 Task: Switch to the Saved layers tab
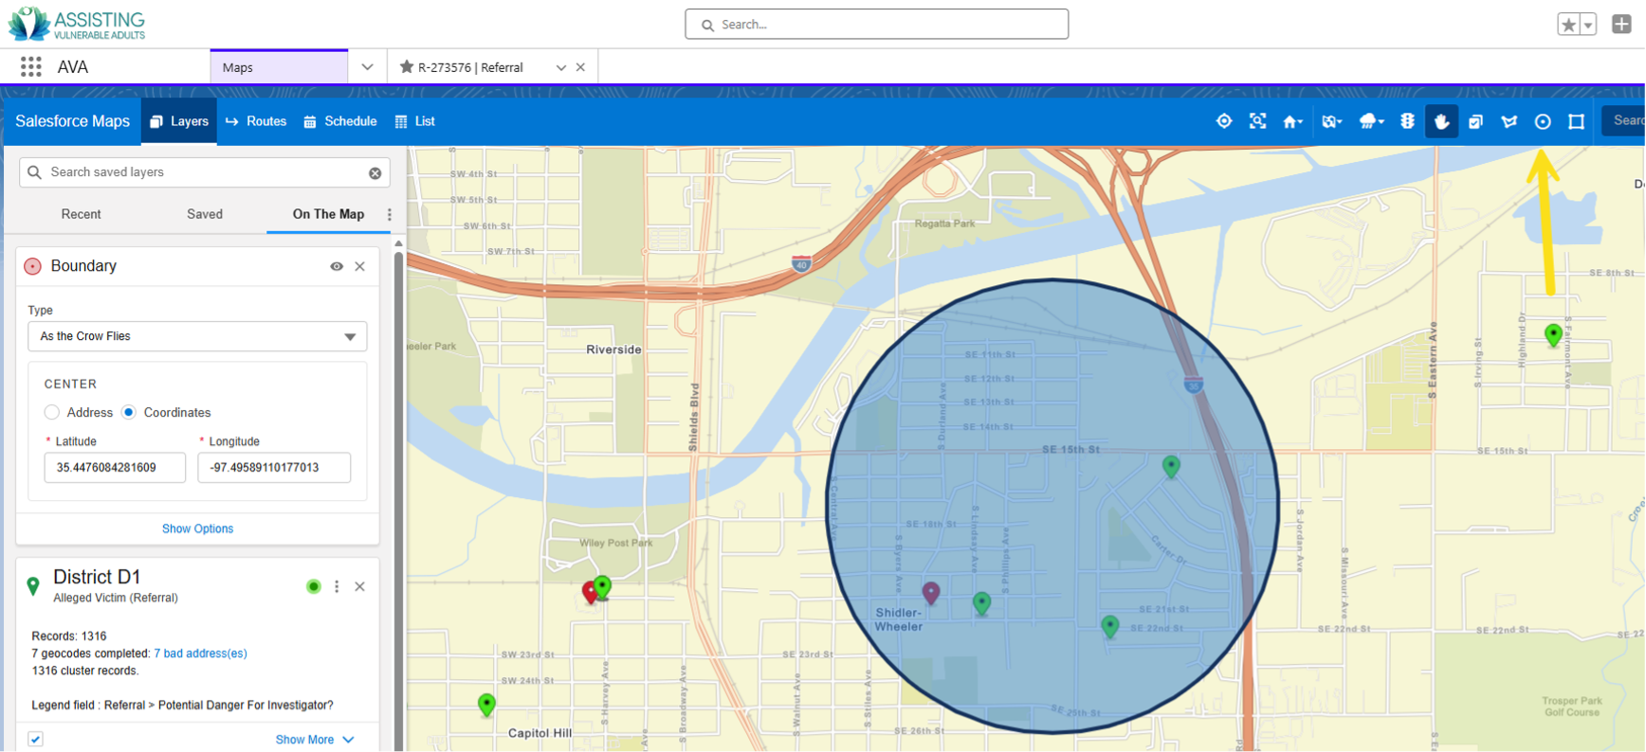pos(205,214)
